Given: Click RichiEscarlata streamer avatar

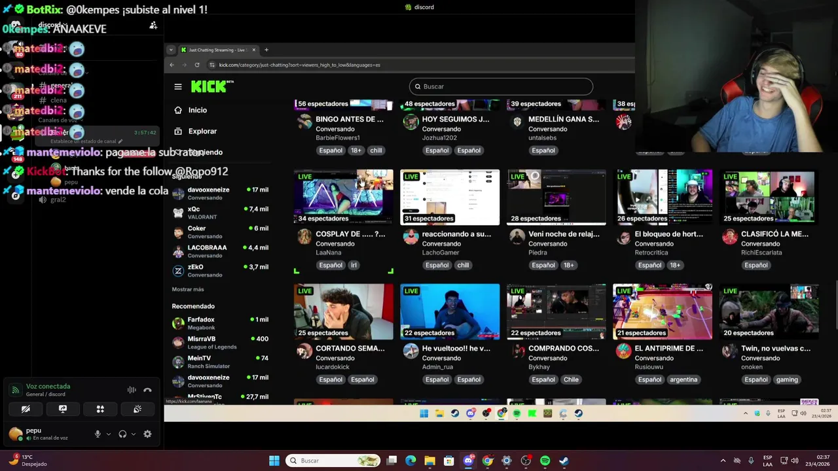Looking at the screenshot, I should click(x=729, y=237).
